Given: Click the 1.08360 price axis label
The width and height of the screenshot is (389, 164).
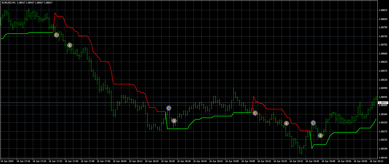Looking at the screenshot, I should (383, 114).
